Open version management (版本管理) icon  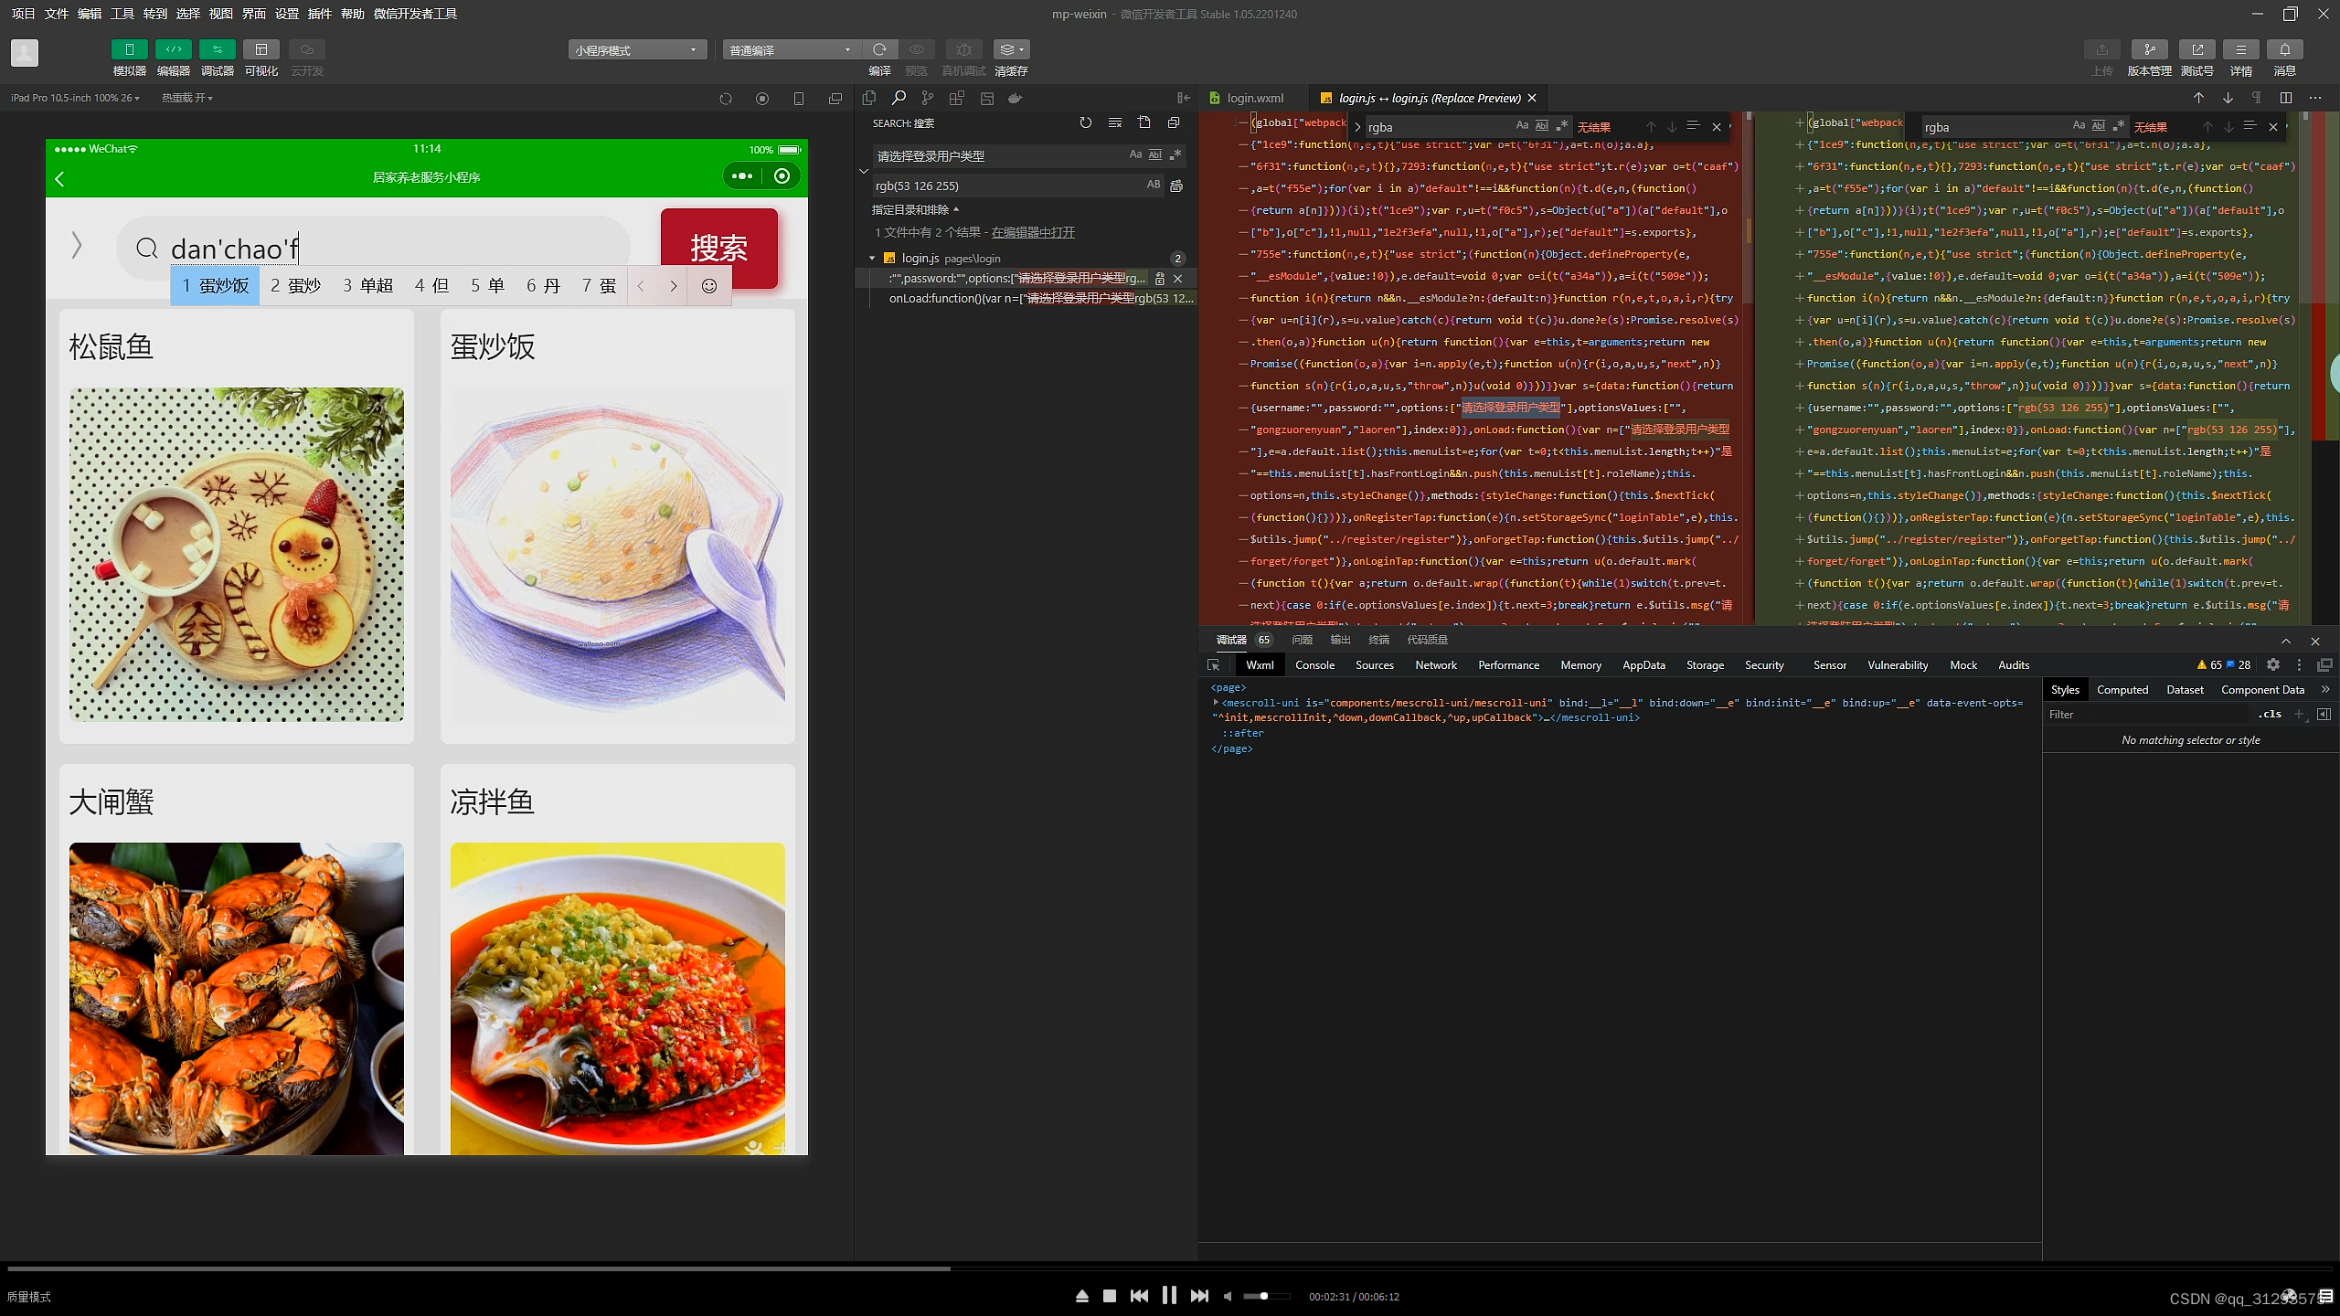(2149, 49)
